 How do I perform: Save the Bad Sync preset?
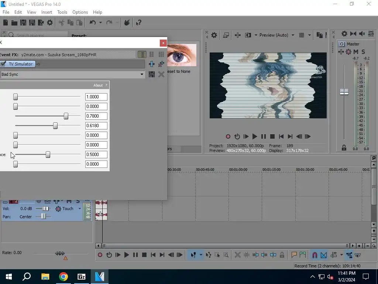[152, 74]
